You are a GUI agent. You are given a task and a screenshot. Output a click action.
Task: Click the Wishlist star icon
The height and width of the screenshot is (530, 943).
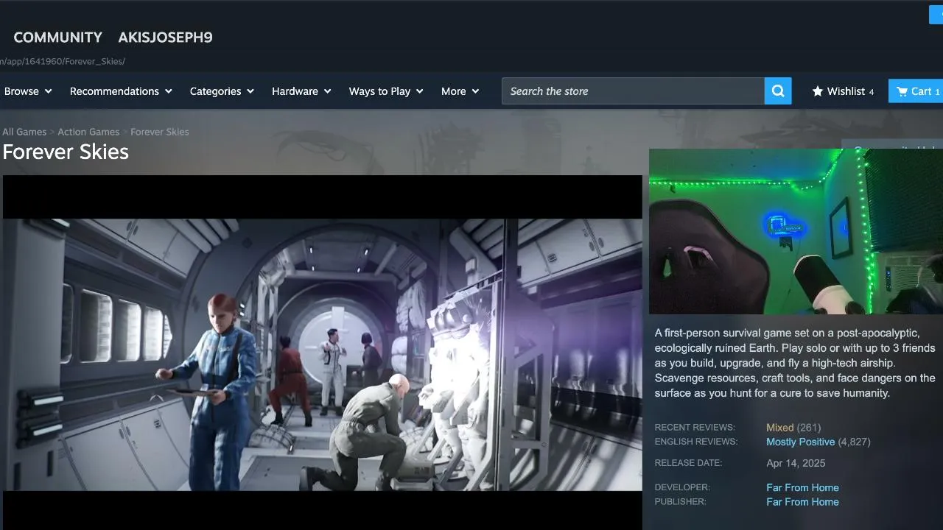point(817,91)
